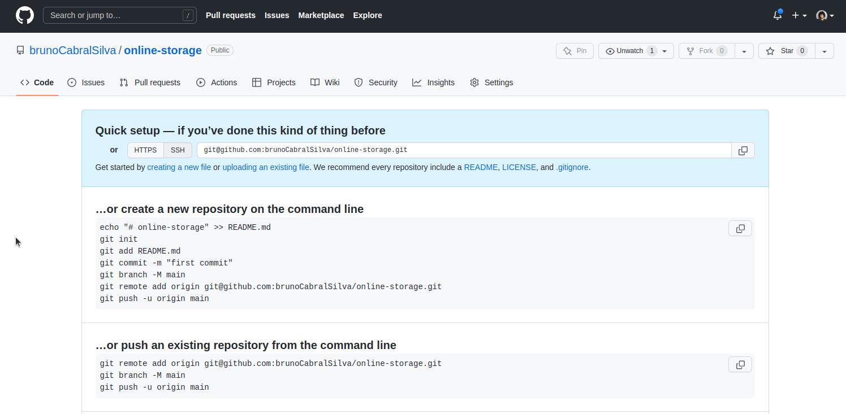This screenshot has width=846, height=414.
Task: Click the '…or create a new repository' heading
Action: 230,209
